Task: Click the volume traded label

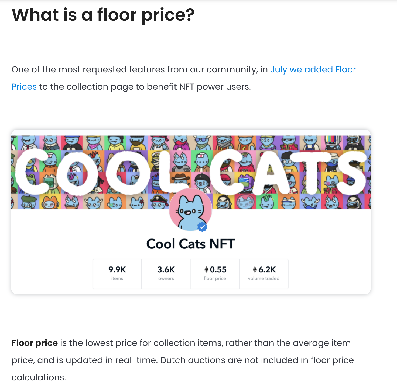Action: point(263,278)
